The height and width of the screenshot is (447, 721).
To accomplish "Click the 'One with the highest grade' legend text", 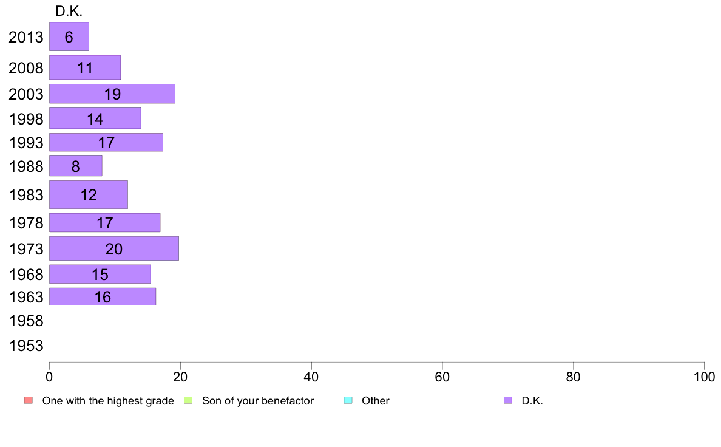I will pyautogui.click(x=108, y=401).
